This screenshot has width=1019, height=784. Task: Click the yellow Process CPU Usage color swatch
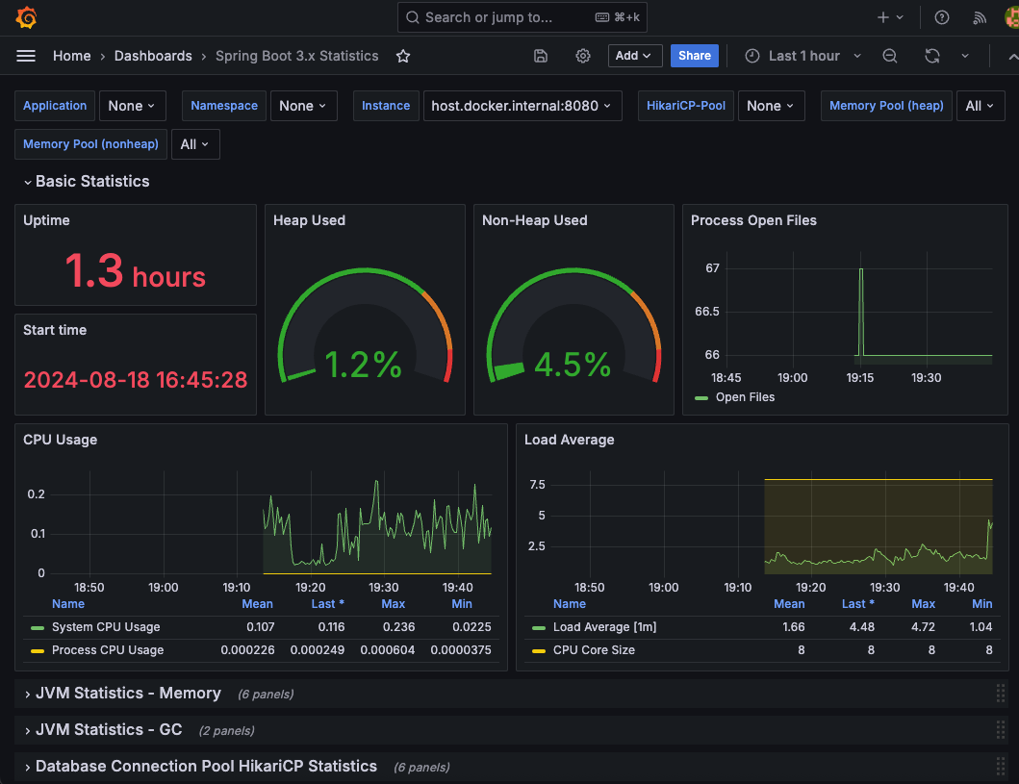pos(37,651)
